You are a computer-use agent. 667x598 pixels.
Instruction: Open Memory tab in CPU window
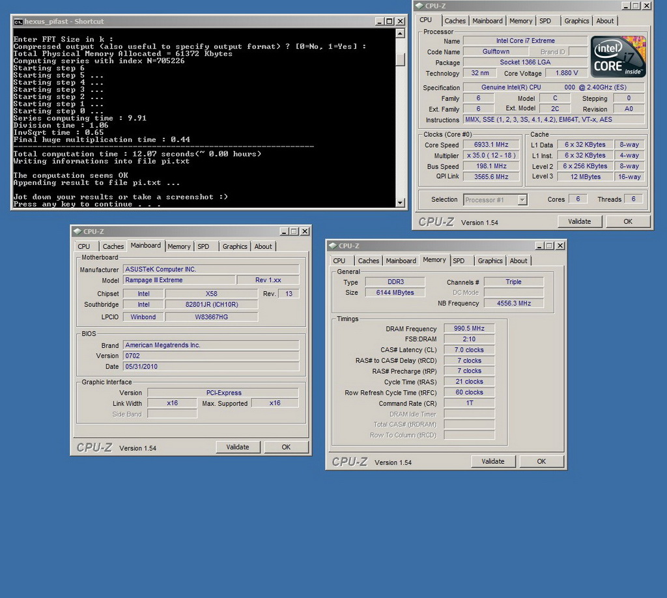pos(520,21)
